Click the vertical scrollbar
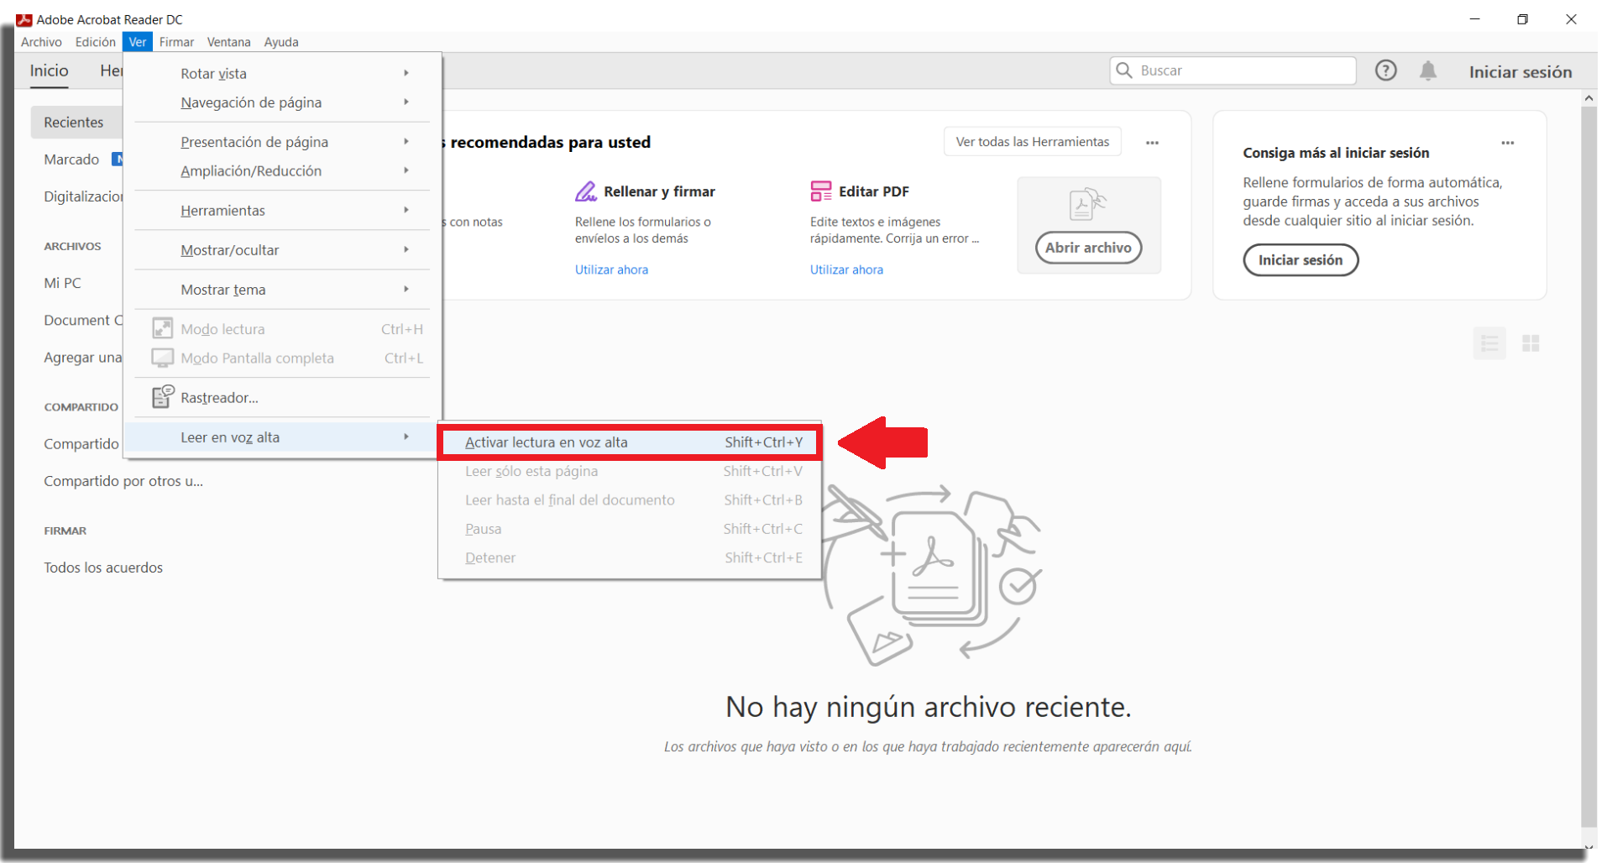Viewport: 1612px width, 863px height. point(1588,466)
